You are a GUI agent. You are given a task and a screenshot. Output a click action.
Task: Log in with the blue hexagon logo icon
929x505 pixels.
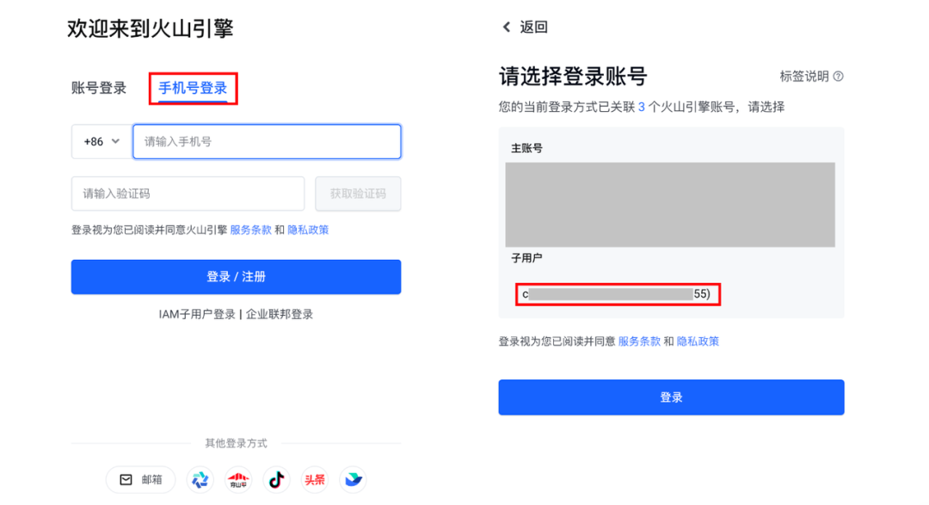(x=200, y=479)
